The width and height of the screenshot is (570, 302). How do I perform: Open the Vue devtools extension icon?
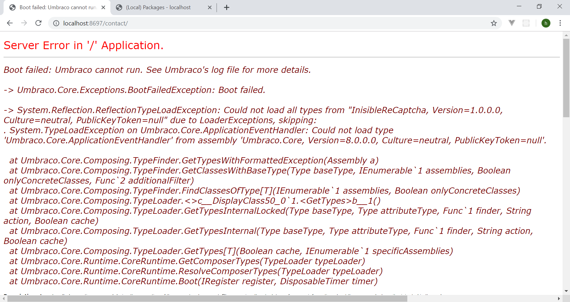point(512,23)
